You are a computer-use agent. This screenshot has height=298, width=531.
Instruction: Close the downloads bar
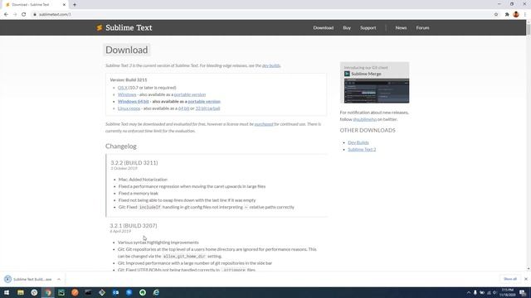point(525,279)
